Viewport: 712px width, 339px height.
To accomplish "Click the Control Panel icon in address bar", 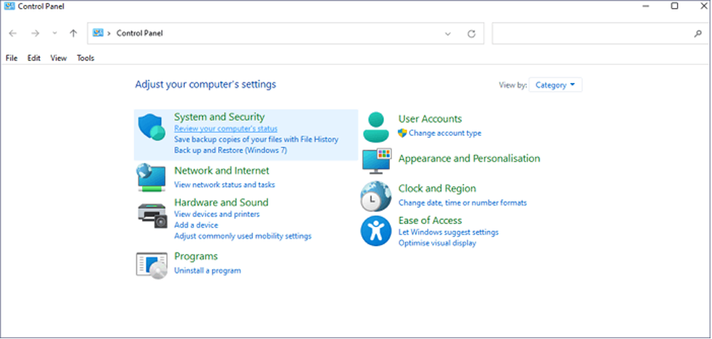I will click(x=98, y=33).
